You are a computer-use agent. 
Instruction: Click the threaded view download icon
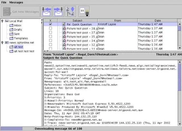tap(70, 12)
